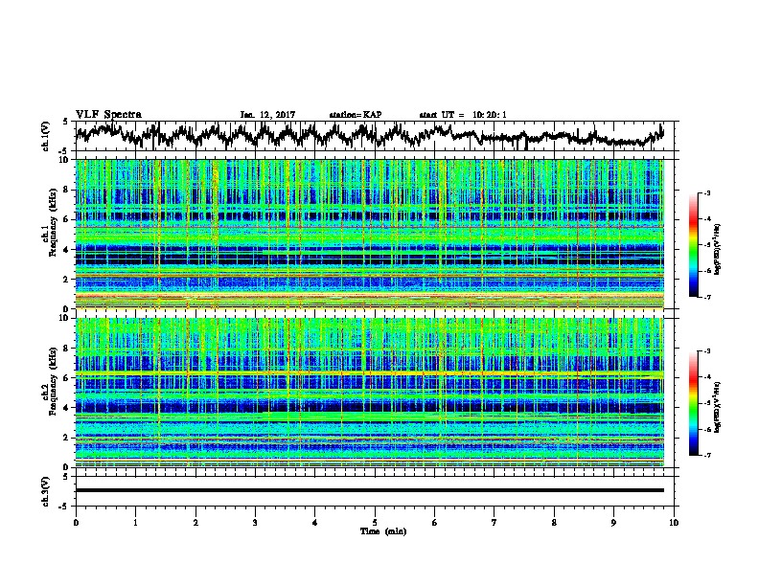Select the 'start UT = 10:20: 1' text
Screen dimensions: 759x586
point(463,115)
